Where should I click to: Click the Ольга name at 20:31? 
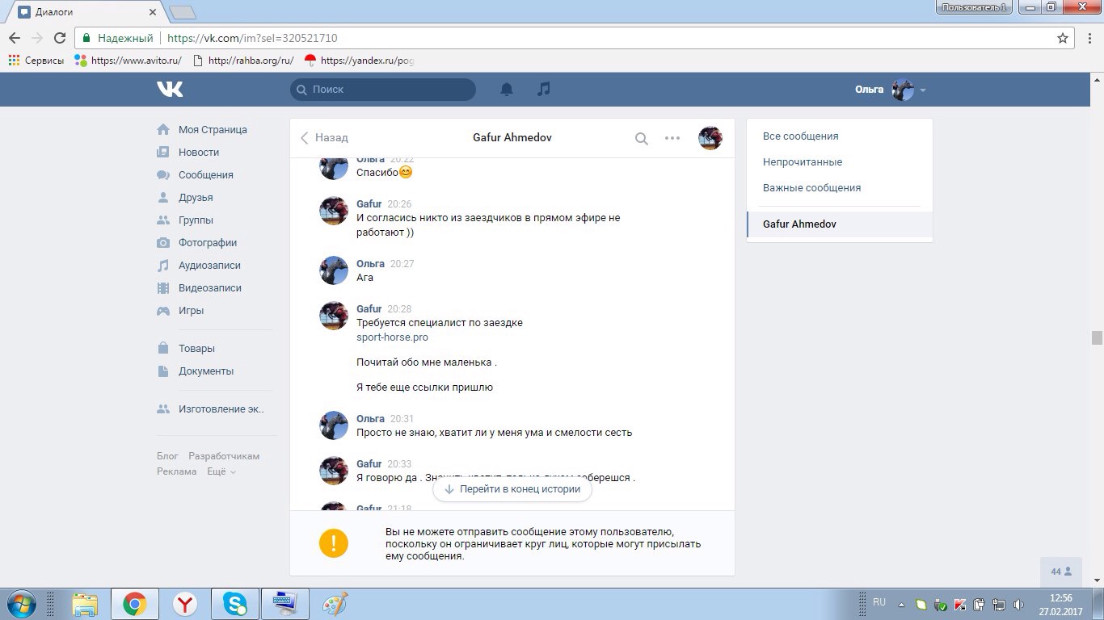[x=370, y=419]
